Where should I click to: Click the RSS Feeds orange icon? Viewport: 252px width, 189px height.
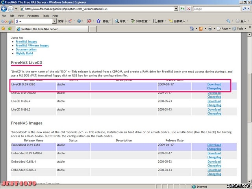tap(201, 29)
